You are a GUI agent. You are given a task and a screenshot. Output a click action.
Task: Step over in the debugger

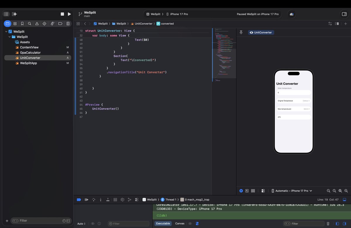coord(94,200)
